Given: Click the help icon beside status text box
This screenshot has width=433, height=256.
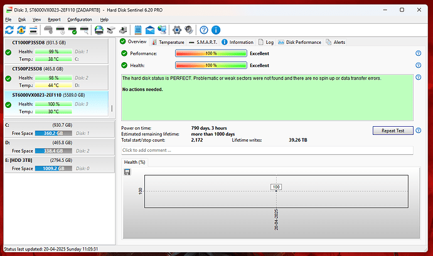Looking at the screenshot, I should [x=419, y=77].
